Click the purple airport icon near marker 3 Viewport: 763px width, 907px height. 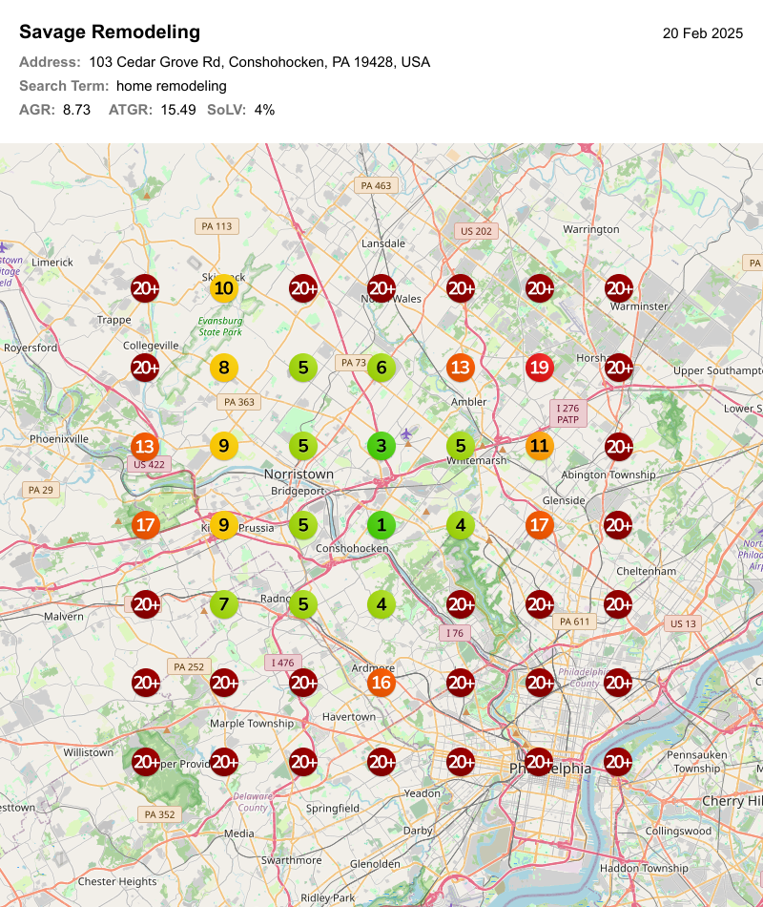click(x=406, y=433)
